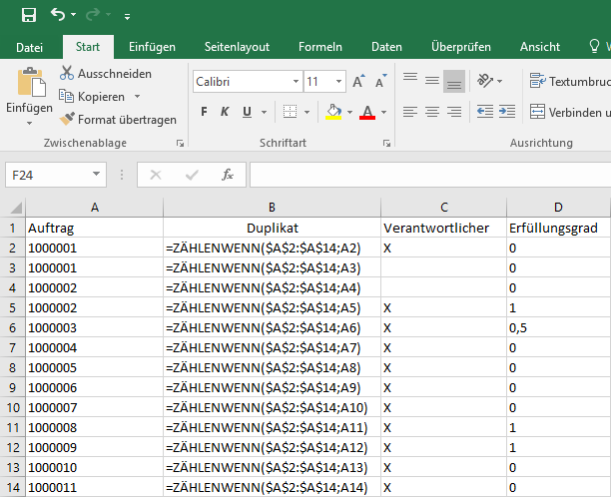Select column B header
The height and width of the screenshot is (497, 611).
[272, 208]
